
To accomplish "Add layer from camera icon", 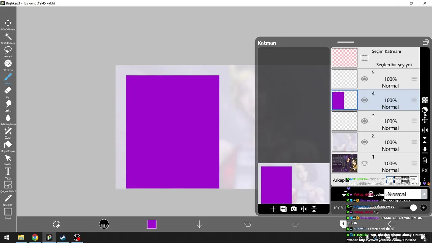I will pyautogui.click(x=294, y=209).
